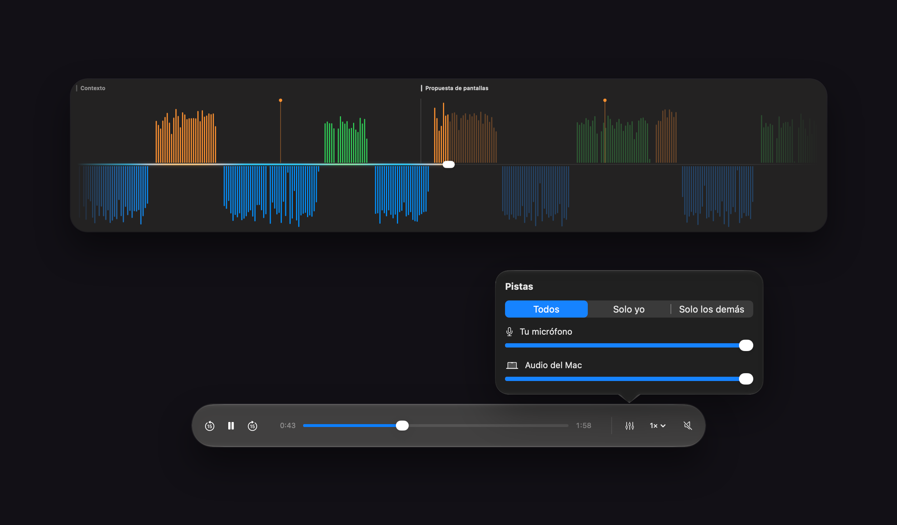The height and width of the screenshot is (525, 897).
Task: Select the Solo yo tab
Action: pyautogui.click(x=629, y=309)
